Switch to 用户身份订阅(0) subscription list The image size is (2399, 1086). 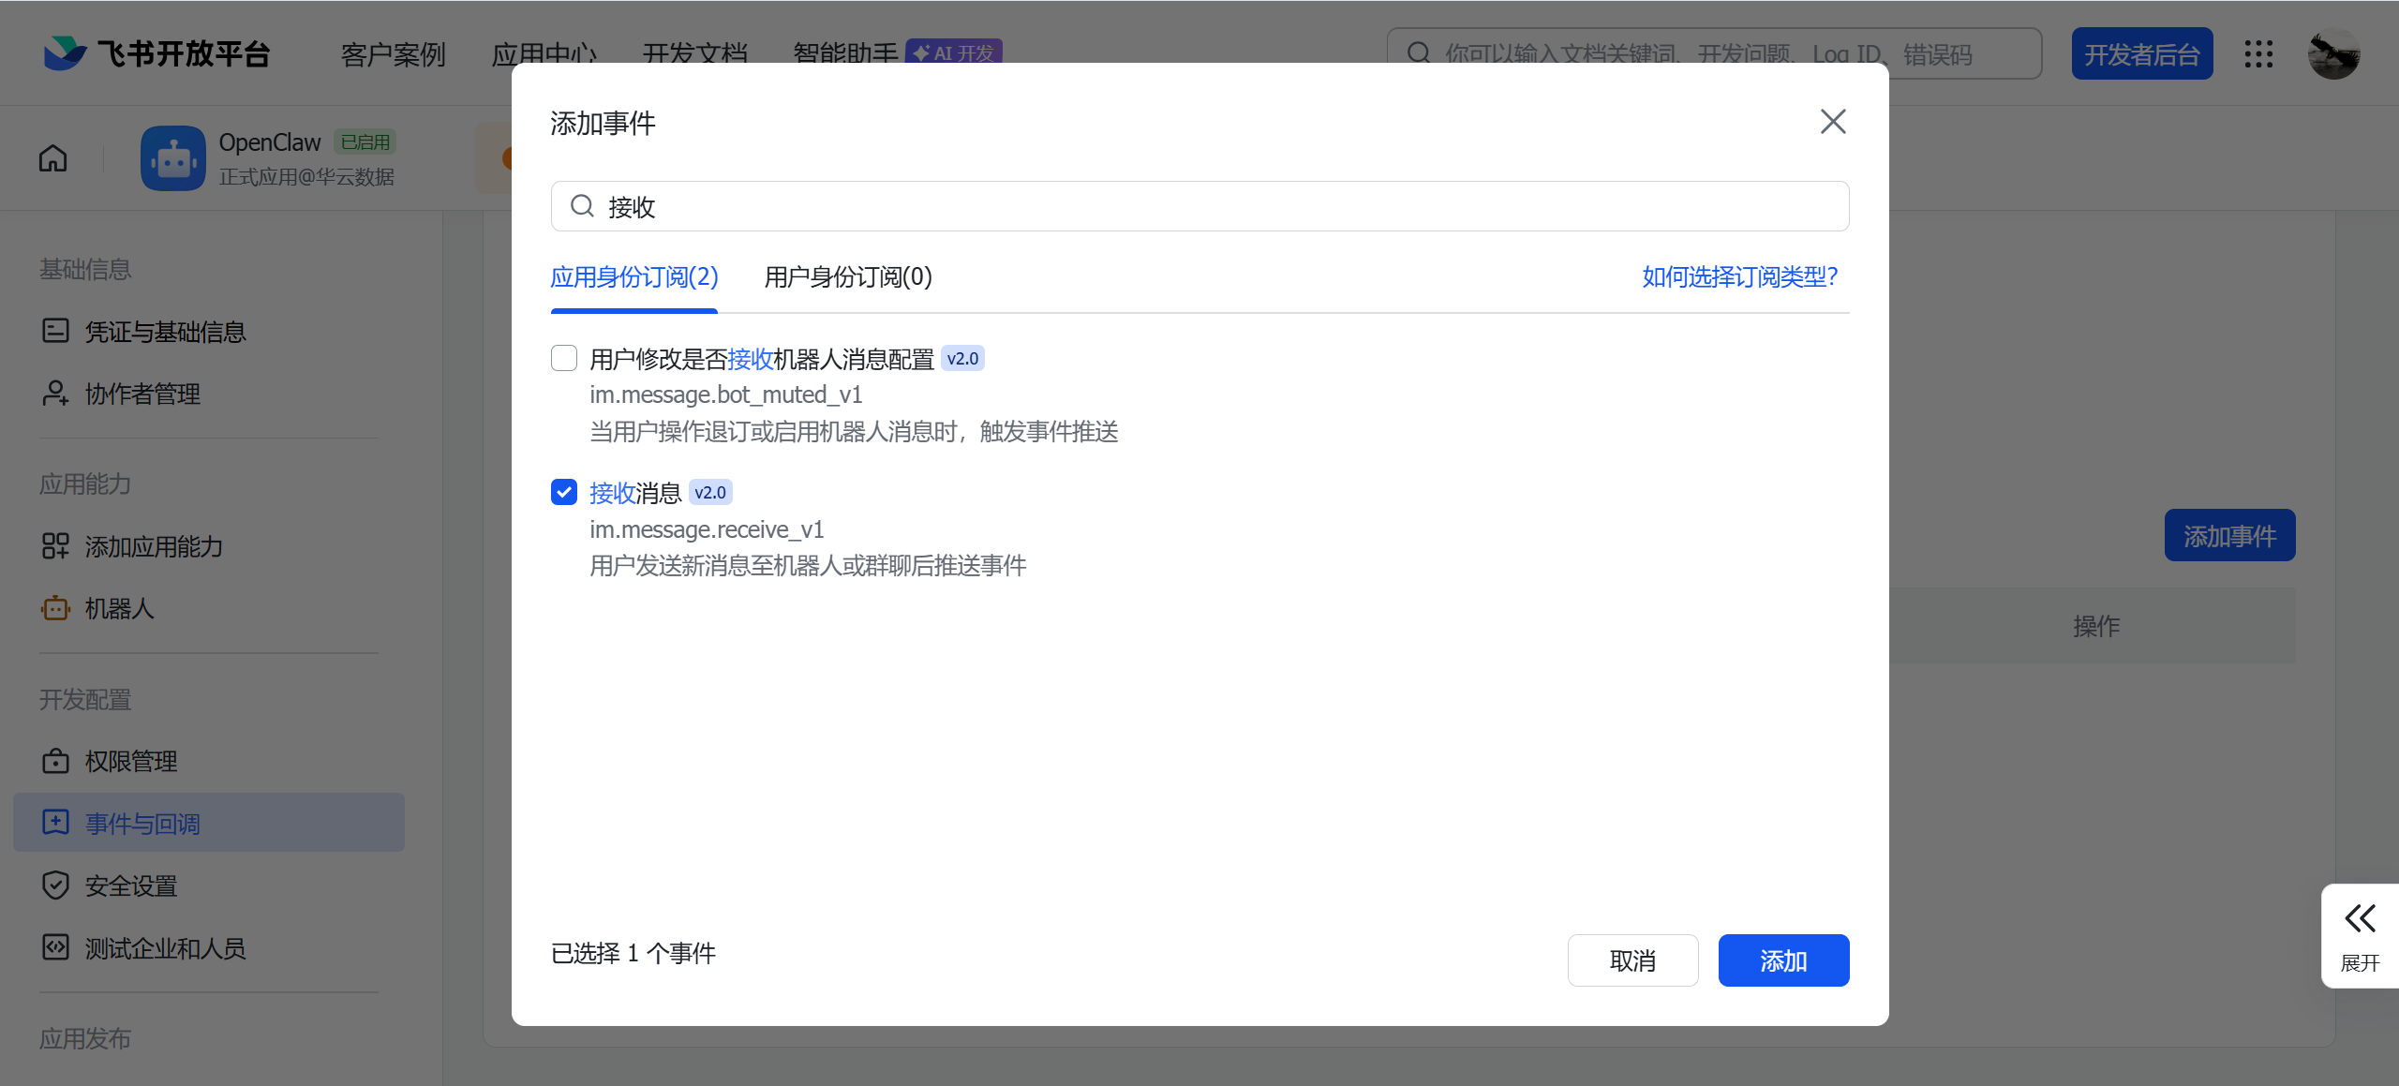846,277
